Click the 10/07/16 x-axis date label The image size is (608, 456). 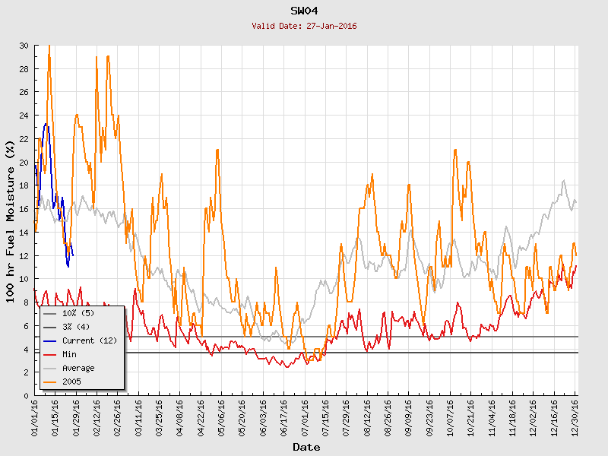pyautogui.click(x=450, y=419)
